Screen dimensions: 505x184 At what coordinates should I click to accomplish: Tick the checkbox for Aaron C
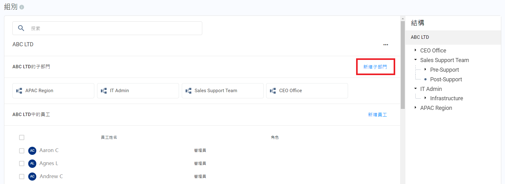[22, 150]
